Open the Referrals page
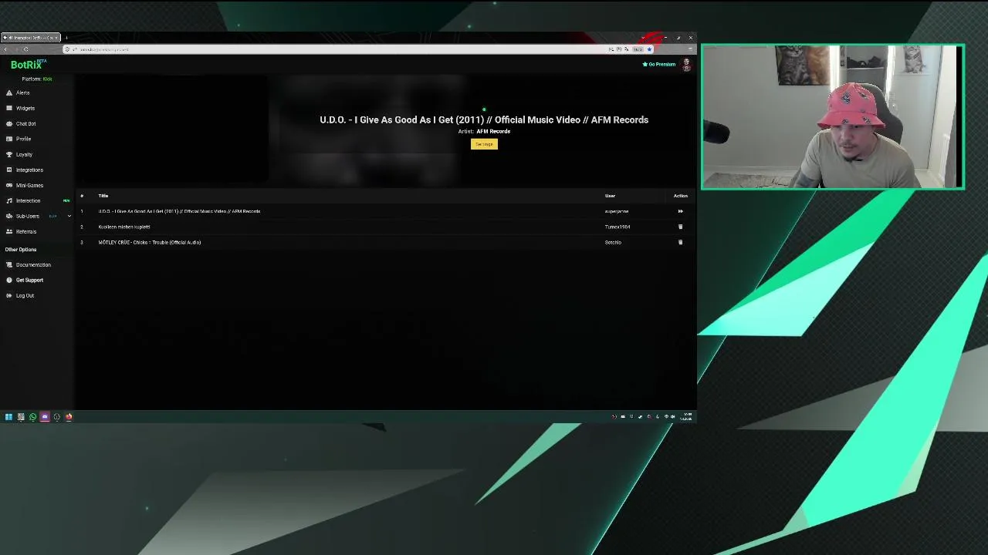Image resolution: width=988 pixels, height=555 pixels. point(25,231)
